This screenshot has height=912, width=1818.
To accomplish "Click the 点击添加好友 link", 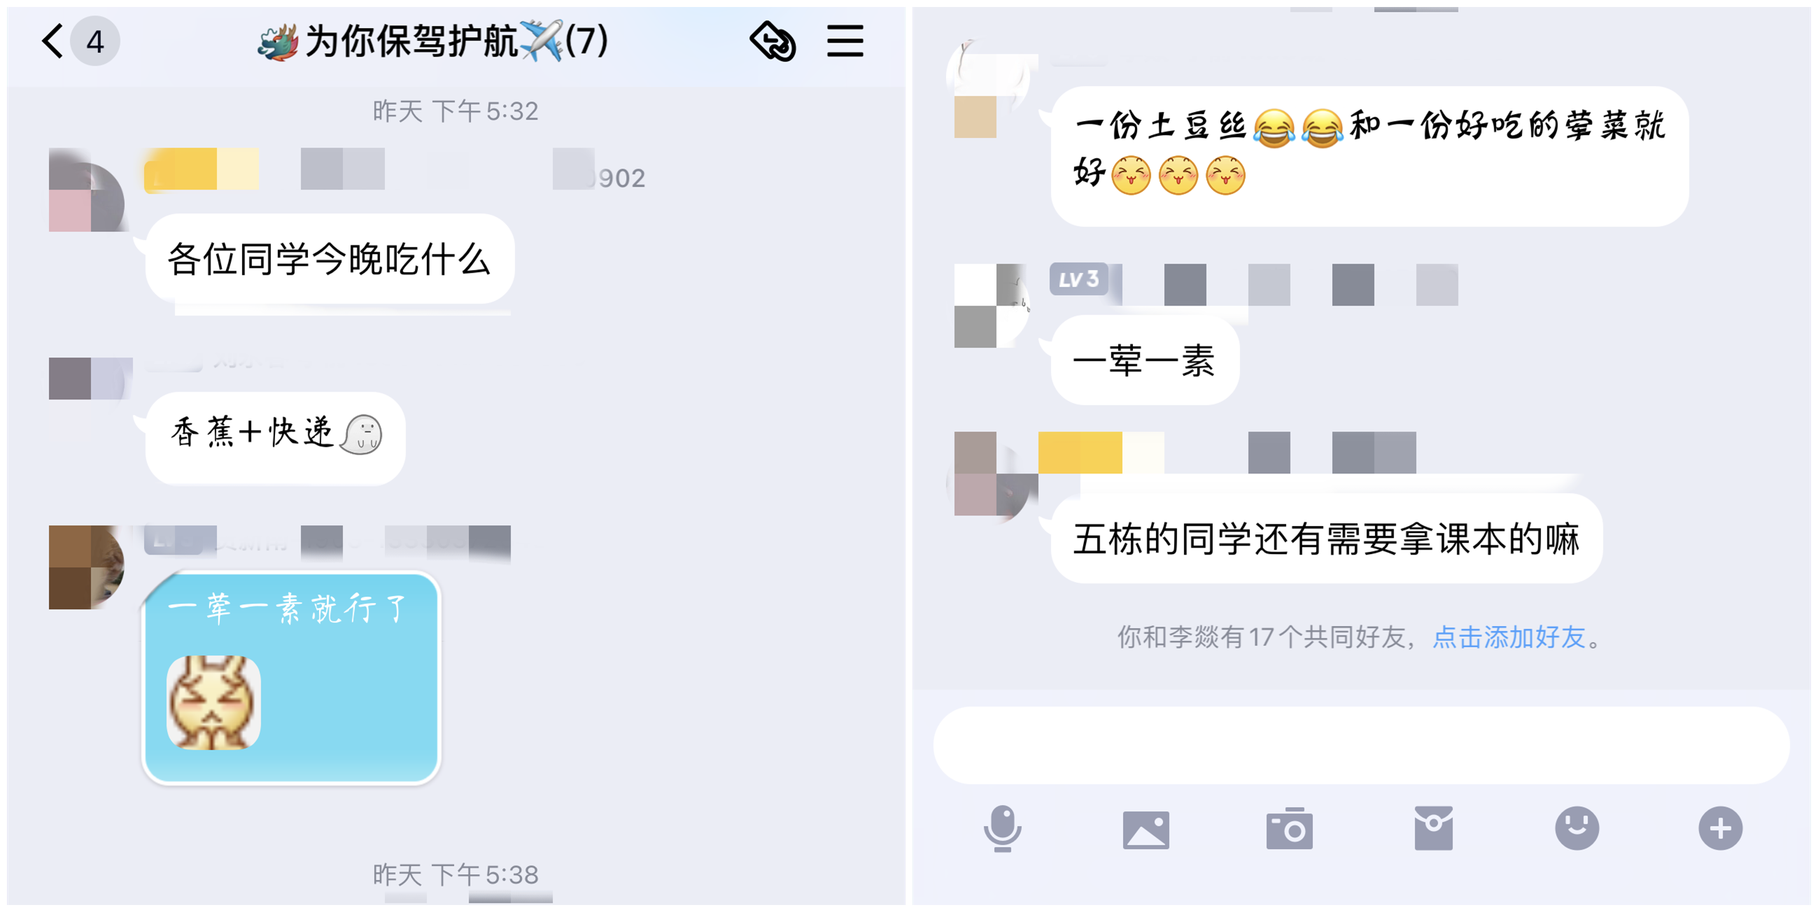I will coord(1508,637).
